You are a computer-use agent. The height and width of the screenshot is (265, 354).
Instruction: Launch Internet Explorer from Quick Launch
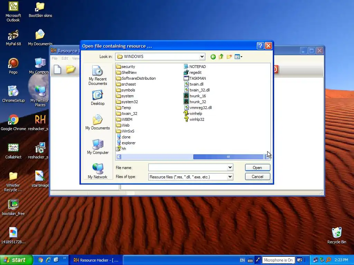pos(48,260)
